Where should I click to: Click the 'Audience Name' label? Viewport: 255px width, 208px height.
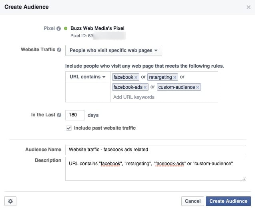[x=43, y=150]
